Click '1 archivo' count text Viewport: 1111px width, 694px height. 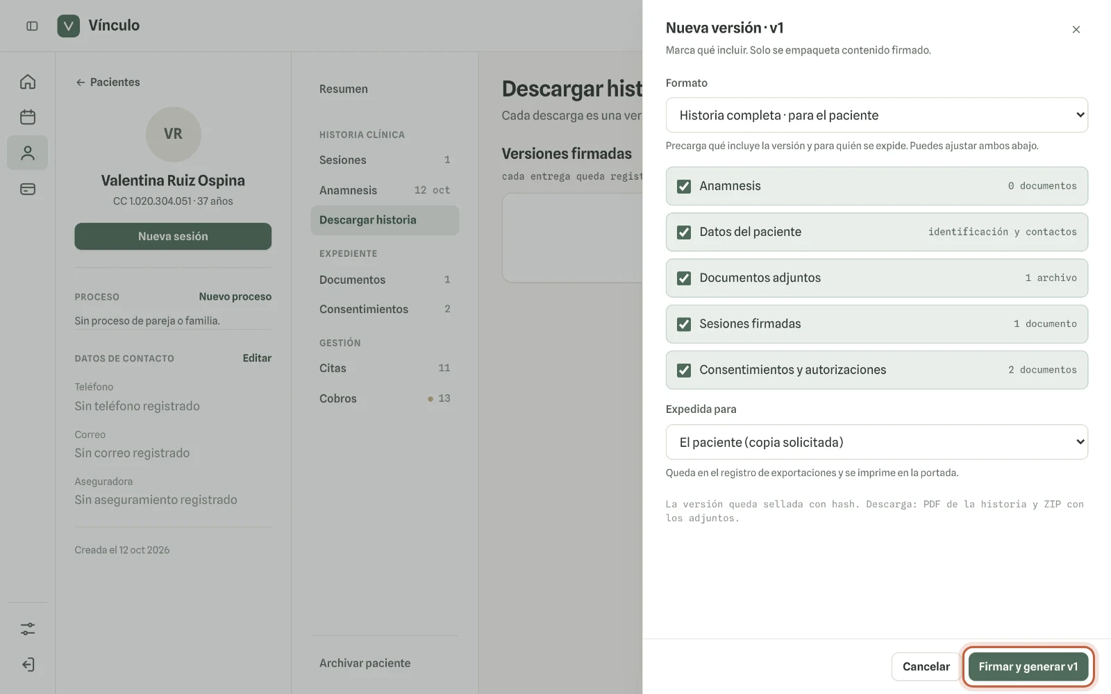[1051, 278]
